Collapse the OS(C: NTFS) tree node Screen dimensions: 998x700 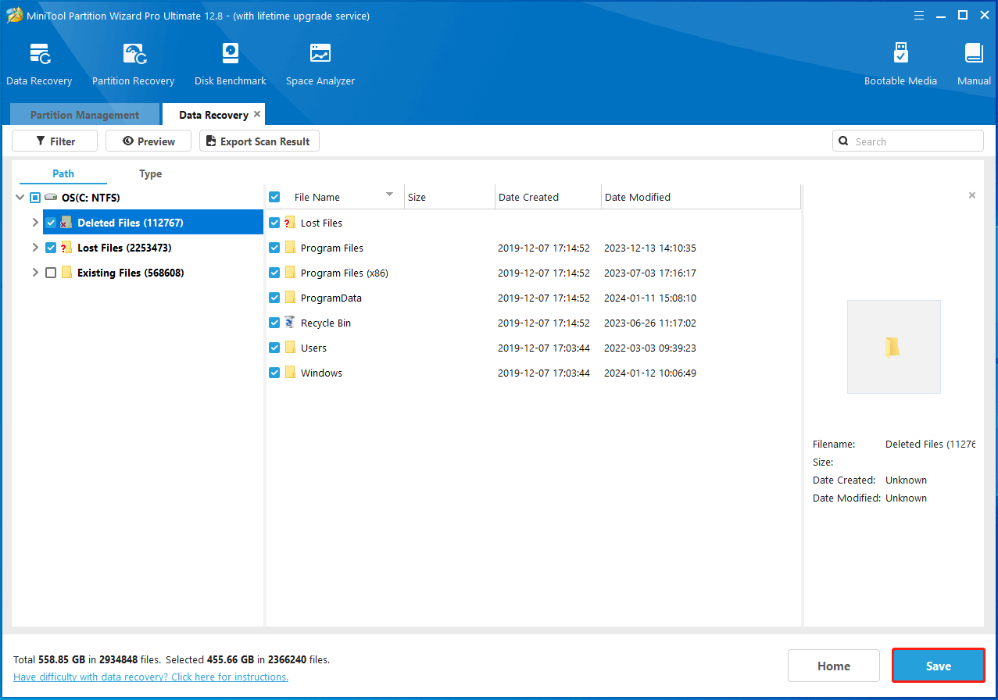(20, 198)
